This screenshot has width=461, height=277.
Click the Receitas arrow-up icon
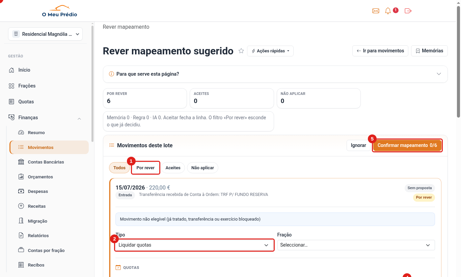[x=21, y=206]
